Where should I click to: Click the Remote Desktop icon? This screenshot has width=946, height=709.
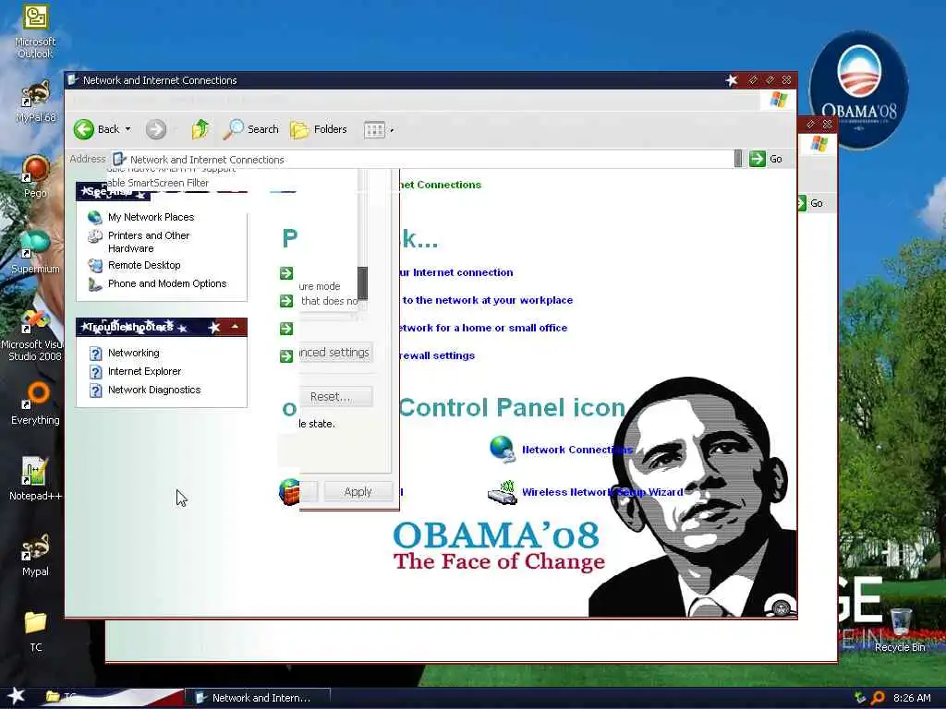tap(95, 265)
